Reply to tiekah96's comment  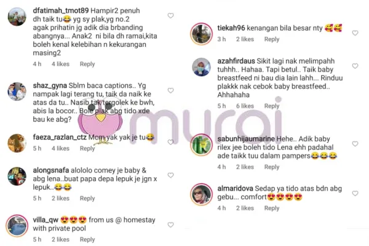point(272,39)
